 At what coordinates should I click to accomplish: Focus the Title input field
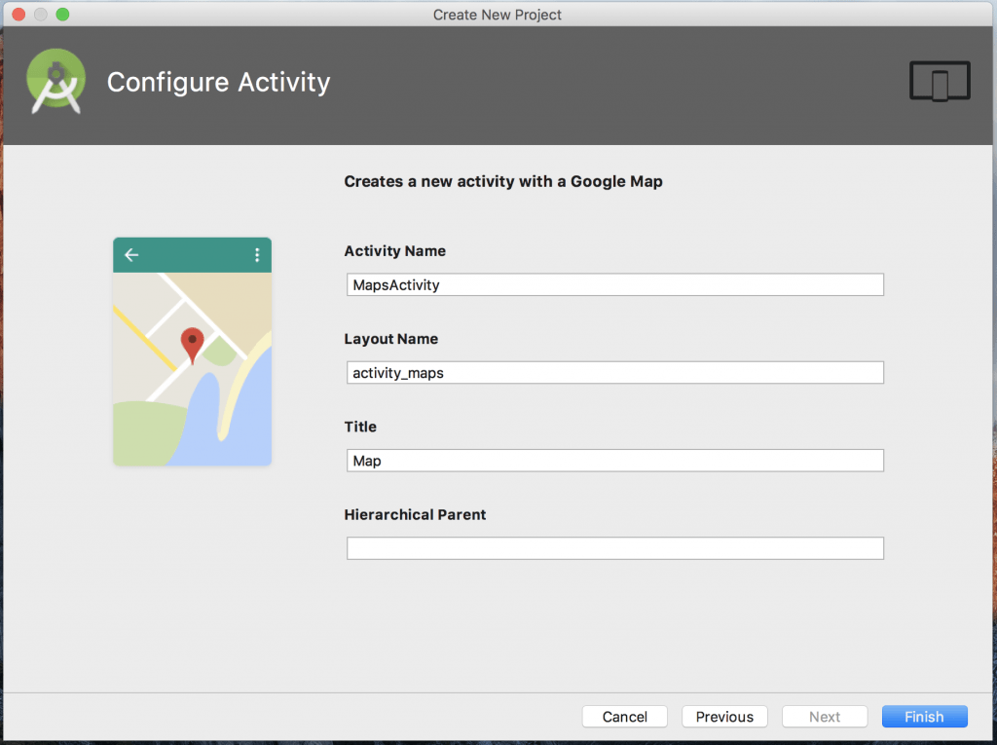pyautogui.click(x=615, y=460)
